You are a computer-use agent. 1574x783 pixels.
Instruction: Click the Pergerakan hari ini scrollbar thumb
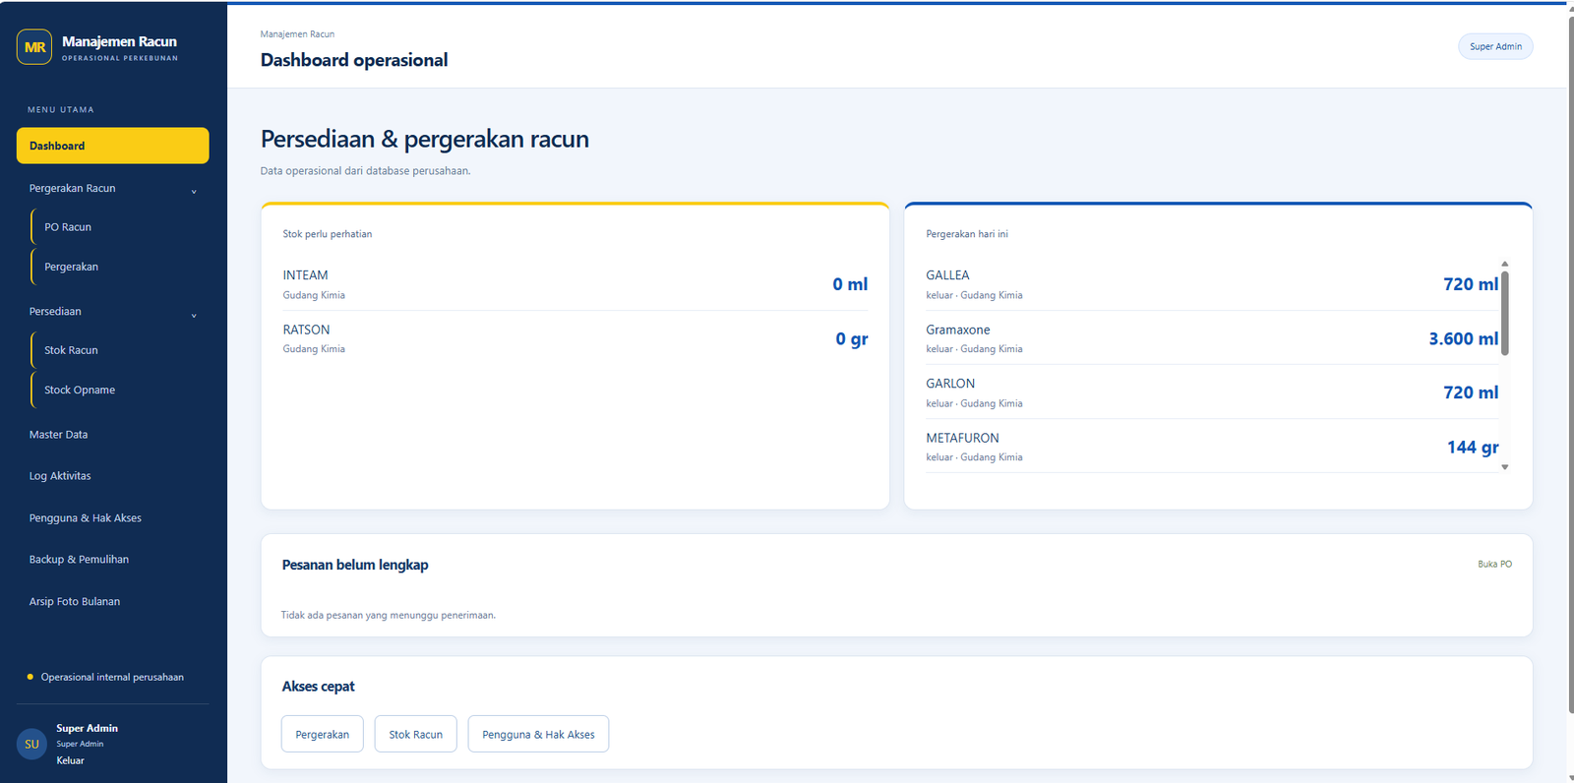point(1505,313)
